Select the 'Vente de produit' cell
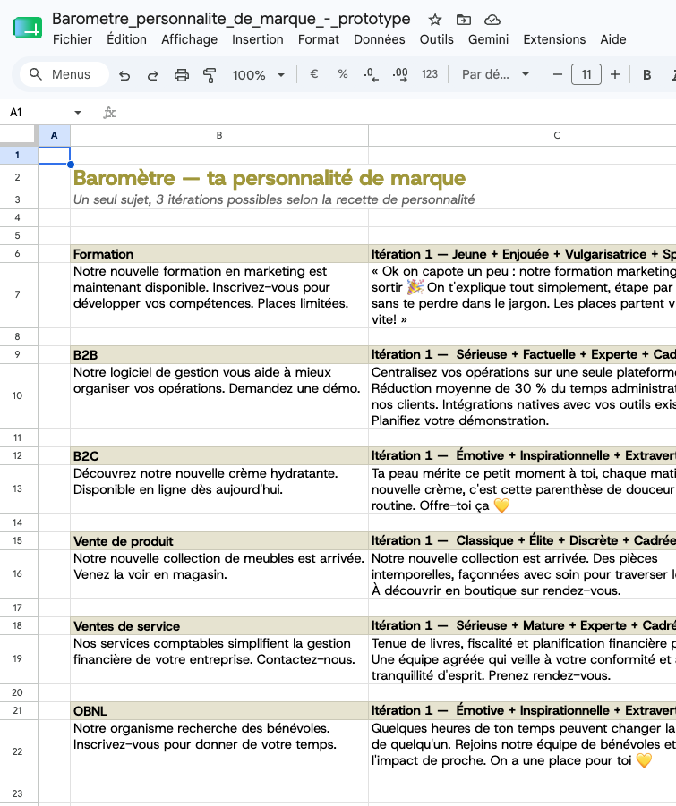Viewport: 676px width, 806px height. 219,540
